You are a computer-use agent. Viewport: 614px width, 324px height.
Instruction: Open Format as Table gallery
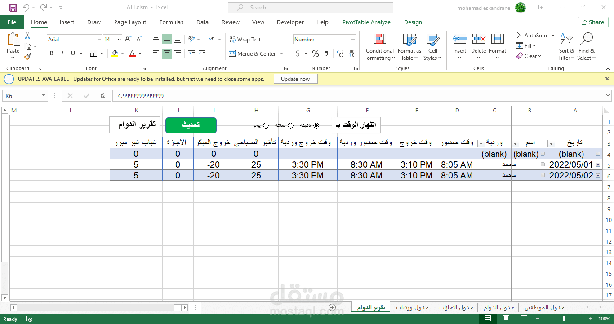409,47
